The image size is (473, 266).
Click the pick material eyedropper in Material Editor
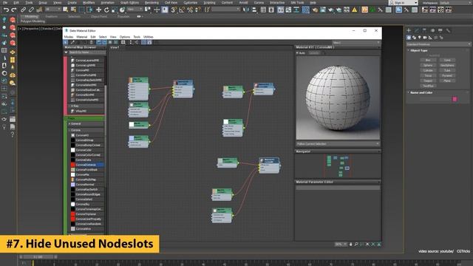click(72, 43)
